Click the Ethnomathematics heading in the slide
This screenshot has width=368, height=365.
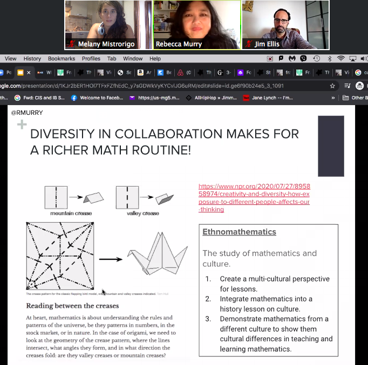[x=239, y=232]
